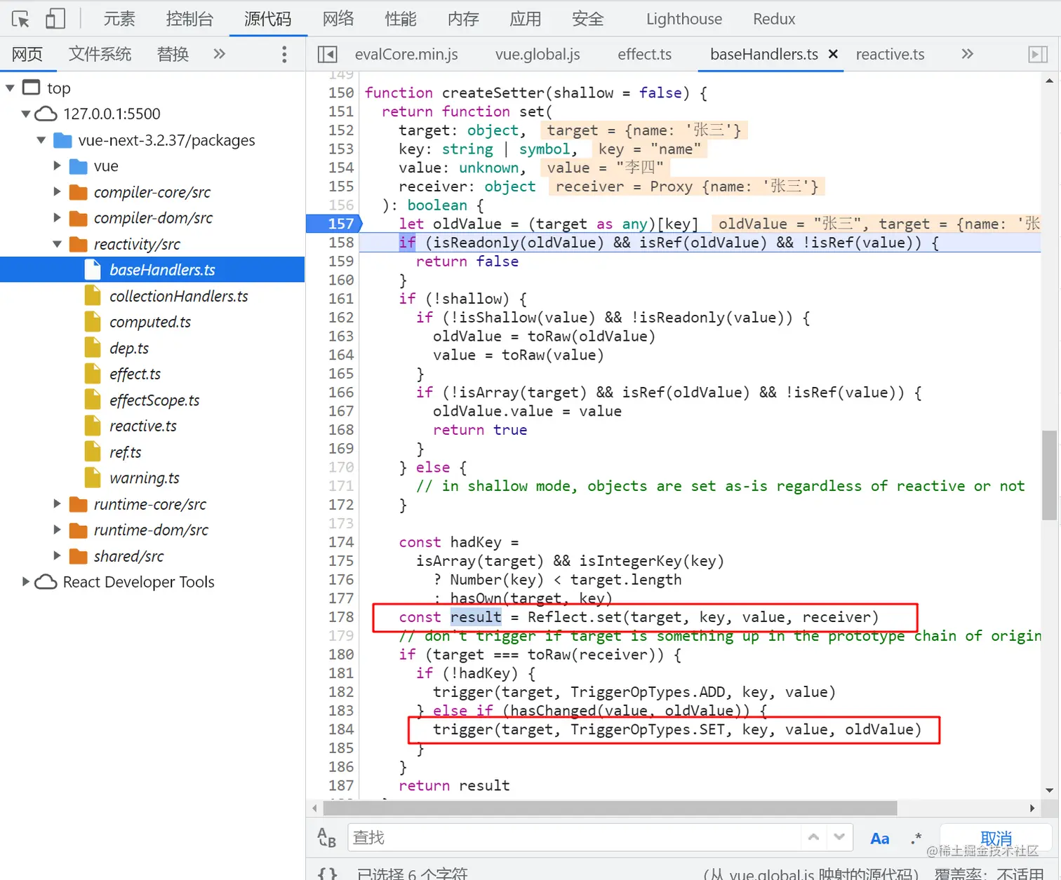Open the navigator three-dot menu

click(284, 54)
